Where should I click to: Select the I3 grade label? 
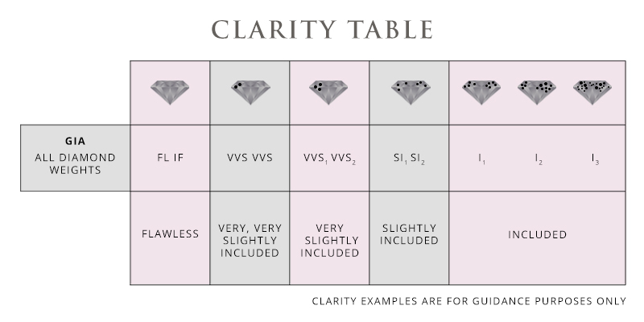593,159
